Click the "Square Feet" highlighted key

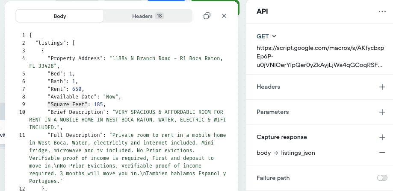pyautogui.click(x=68, y=104)
